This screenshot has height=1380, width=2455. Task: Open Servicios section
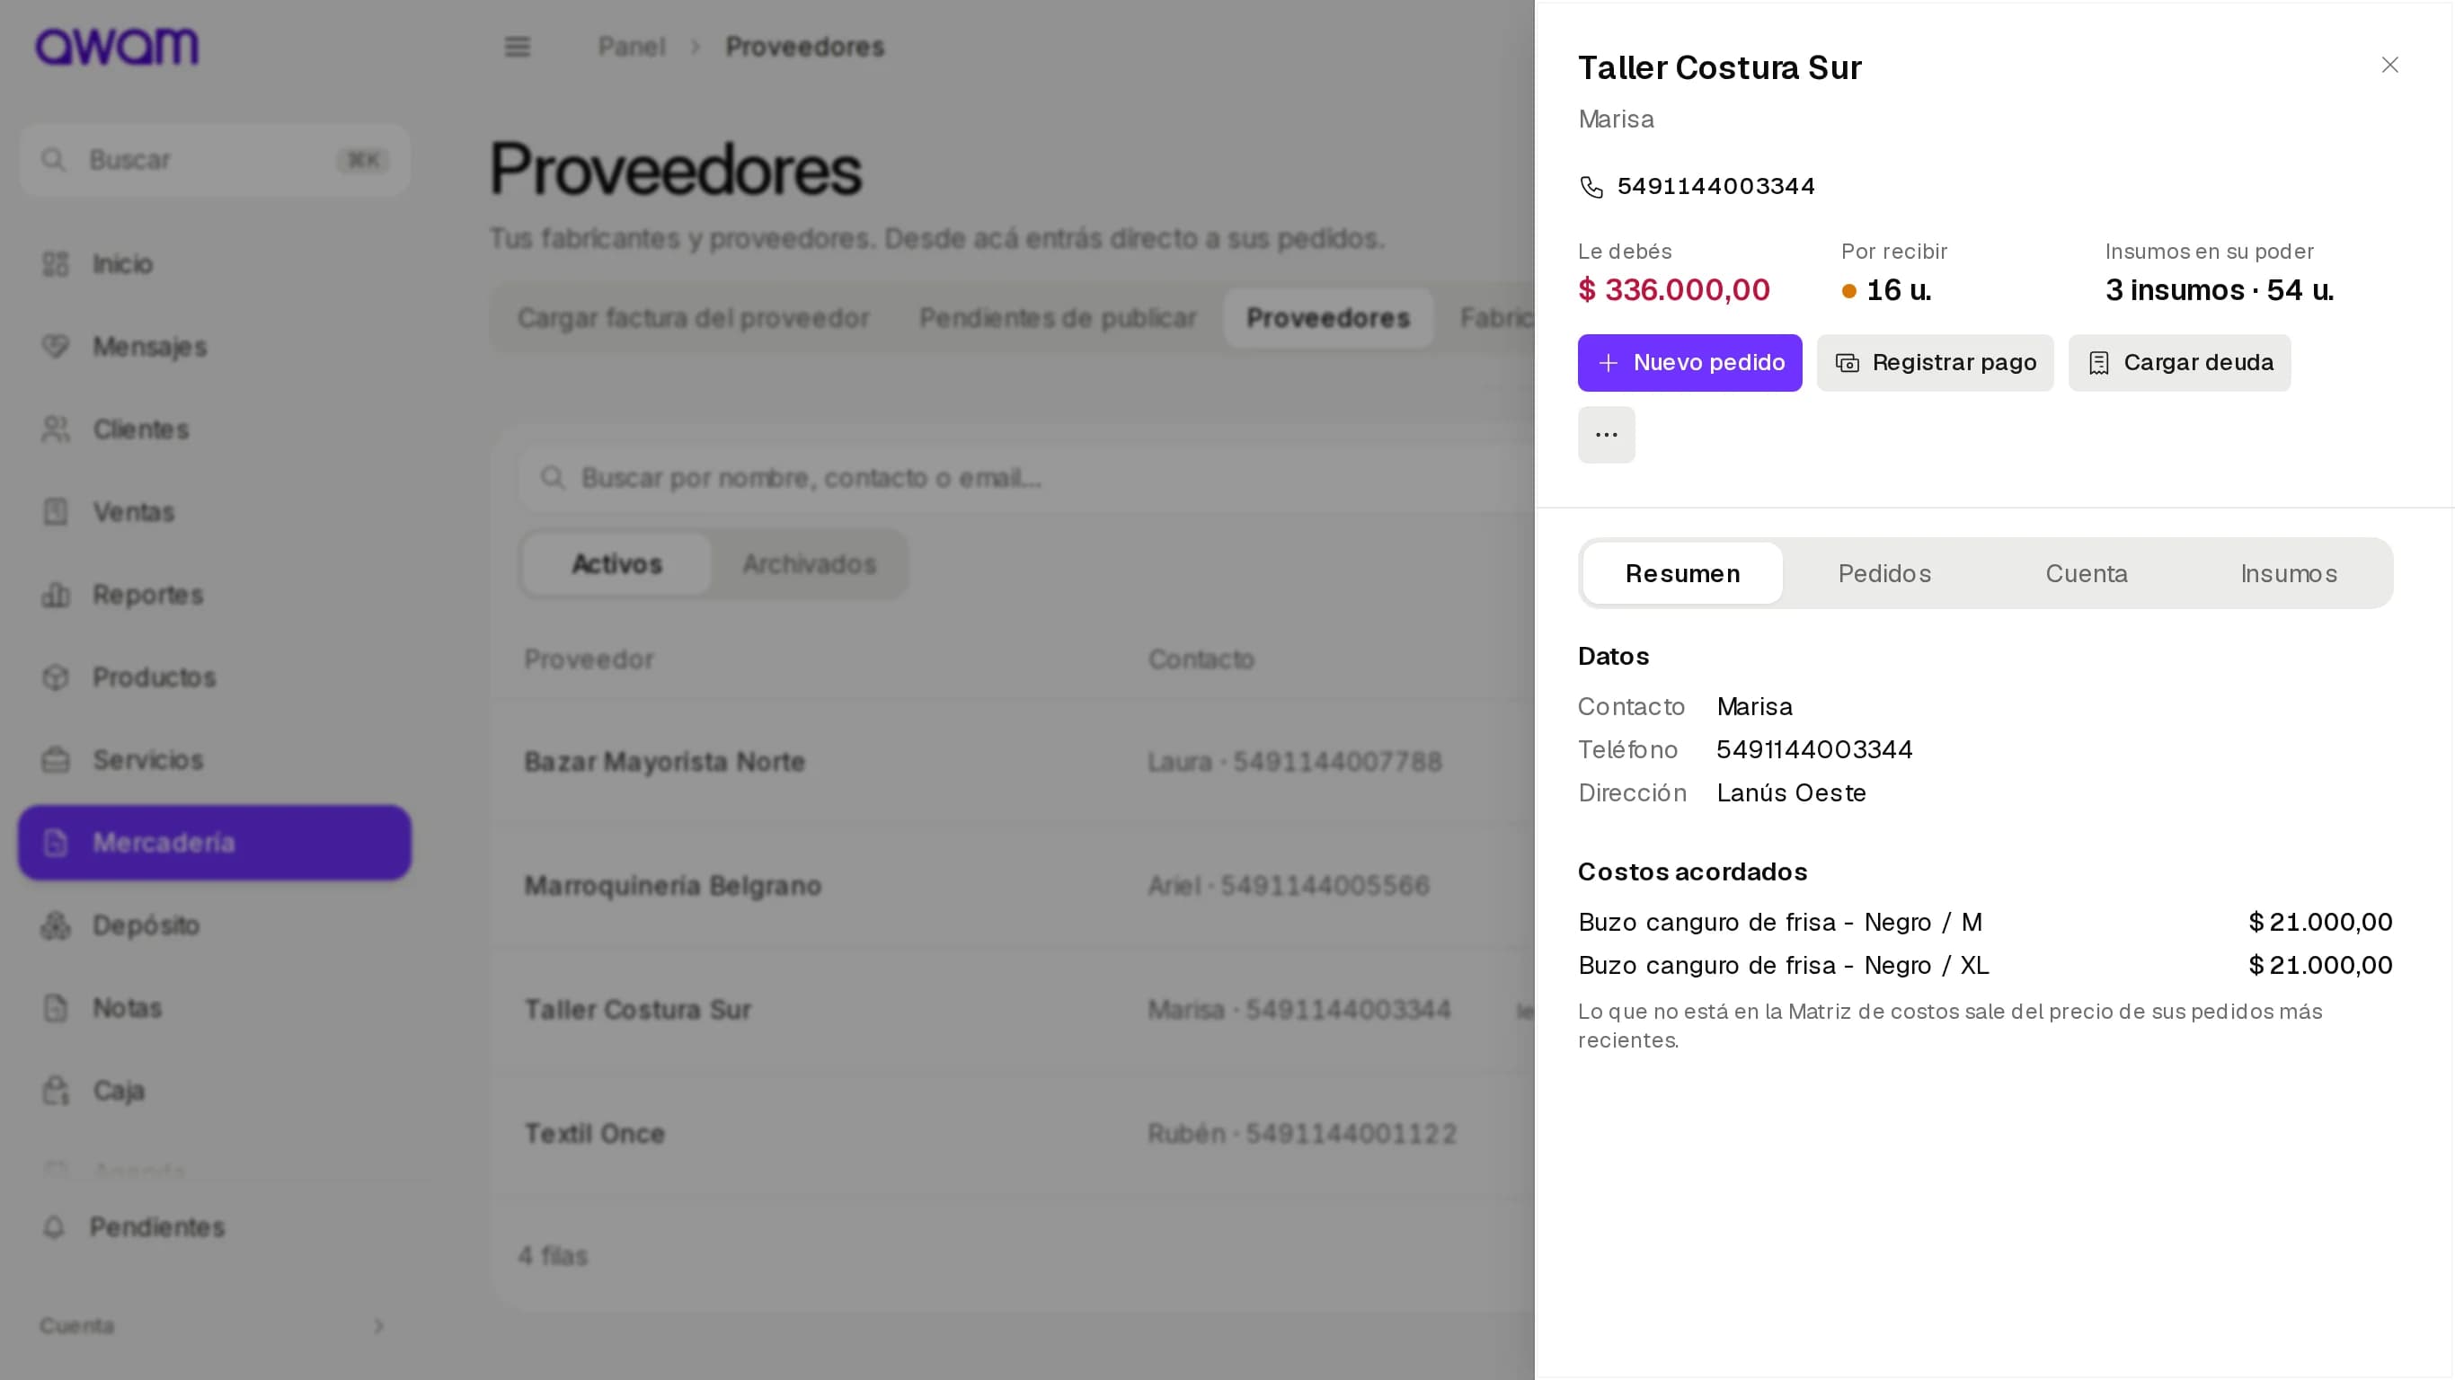pyautogui.click(x=215, y=759)
